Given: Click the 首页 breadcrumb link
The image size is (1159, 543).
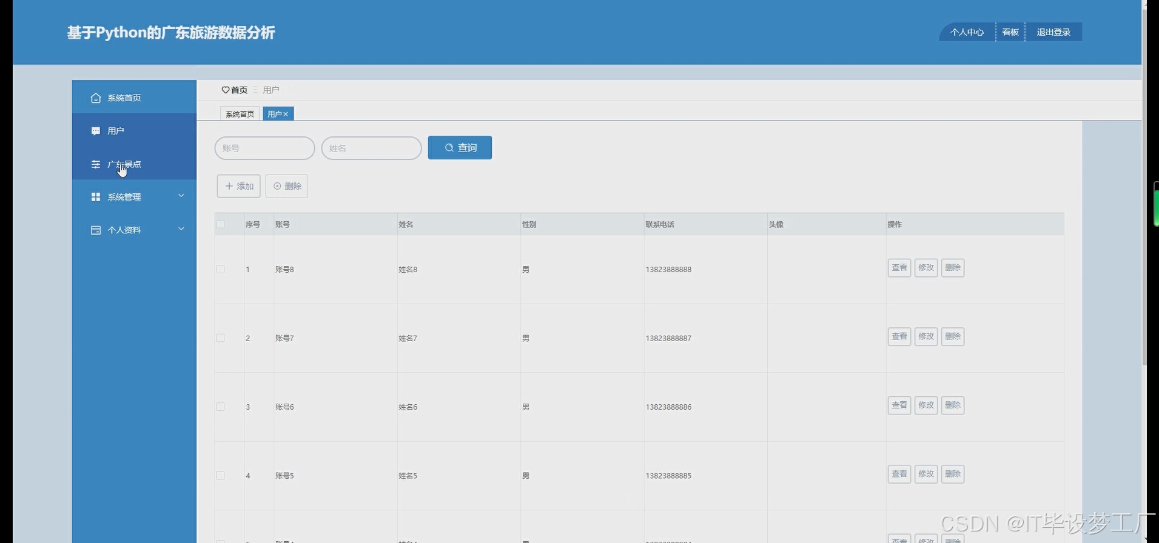Looking at the screenshot, I should click(x=239, y=90).
